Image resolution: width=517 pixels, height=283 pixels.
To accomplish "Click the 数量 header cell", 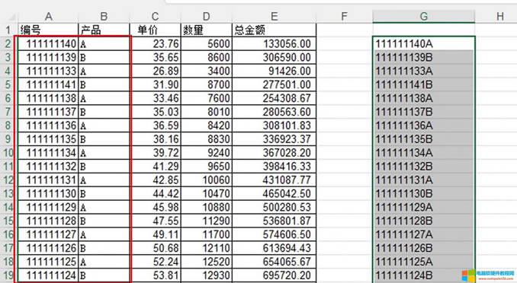I will (x=207, y=30).
